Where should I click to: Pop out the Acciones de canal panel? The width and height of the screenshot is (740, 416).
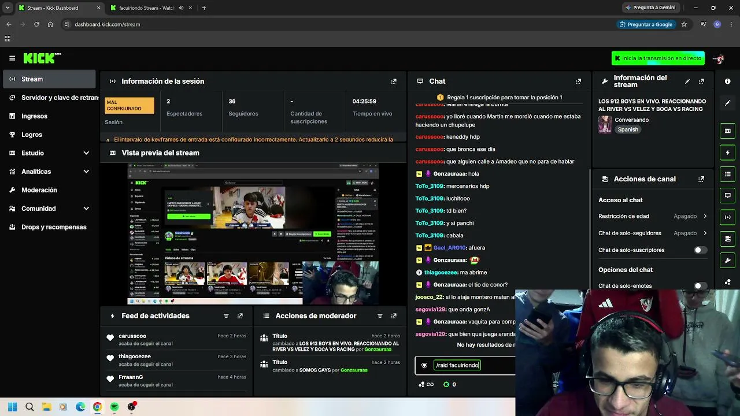click(x=701, y=179)
